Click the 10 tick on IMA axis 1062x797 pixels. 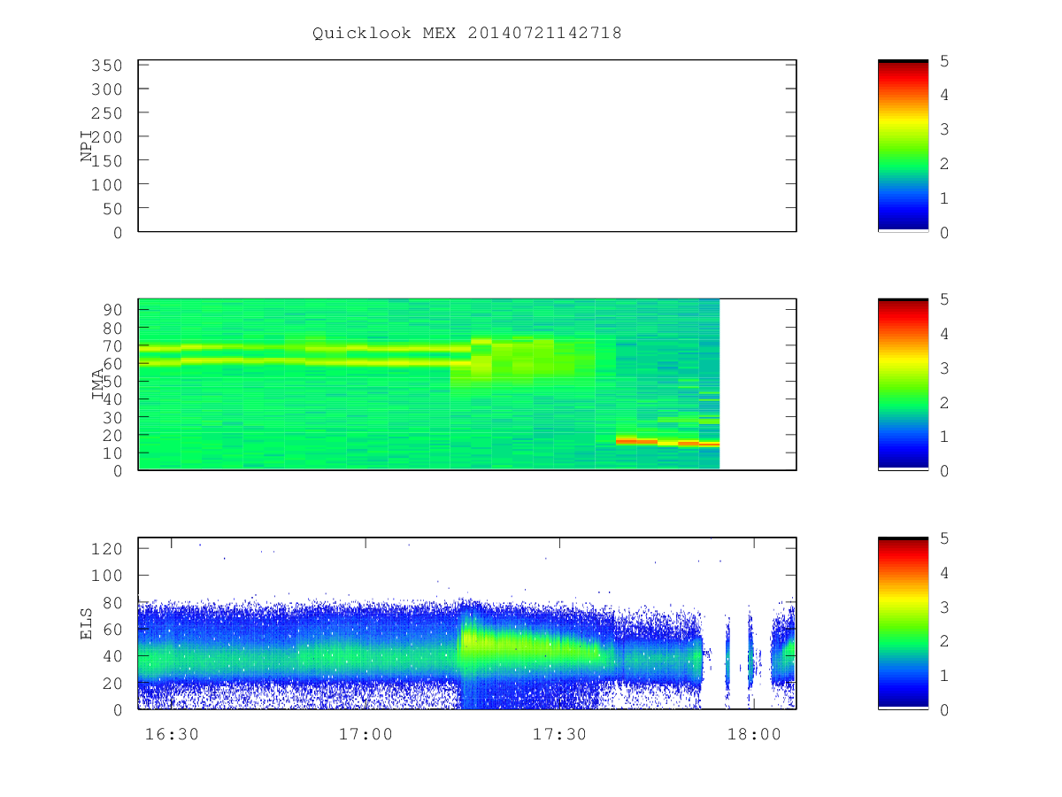tap(112, 453)
